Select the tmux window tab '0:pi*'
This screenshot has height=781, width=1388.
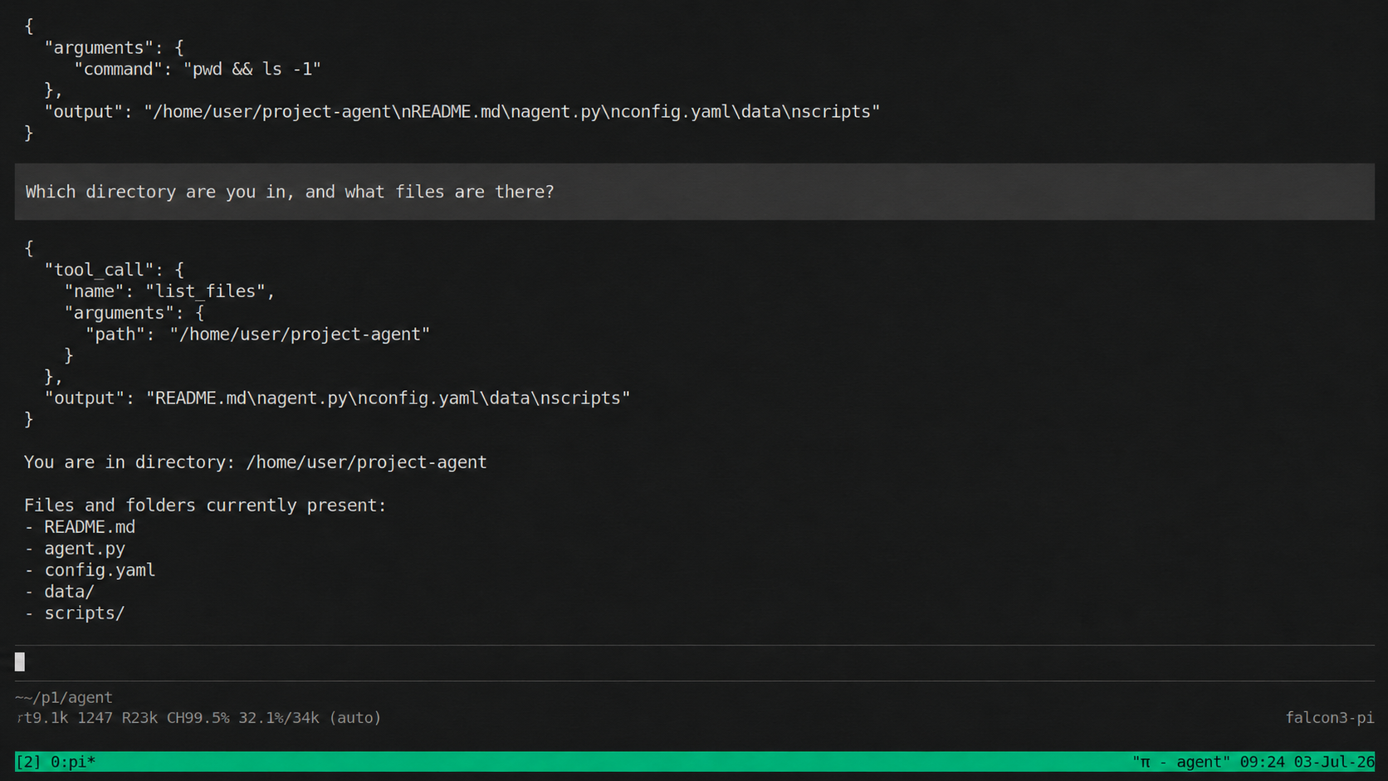[73, 762]
